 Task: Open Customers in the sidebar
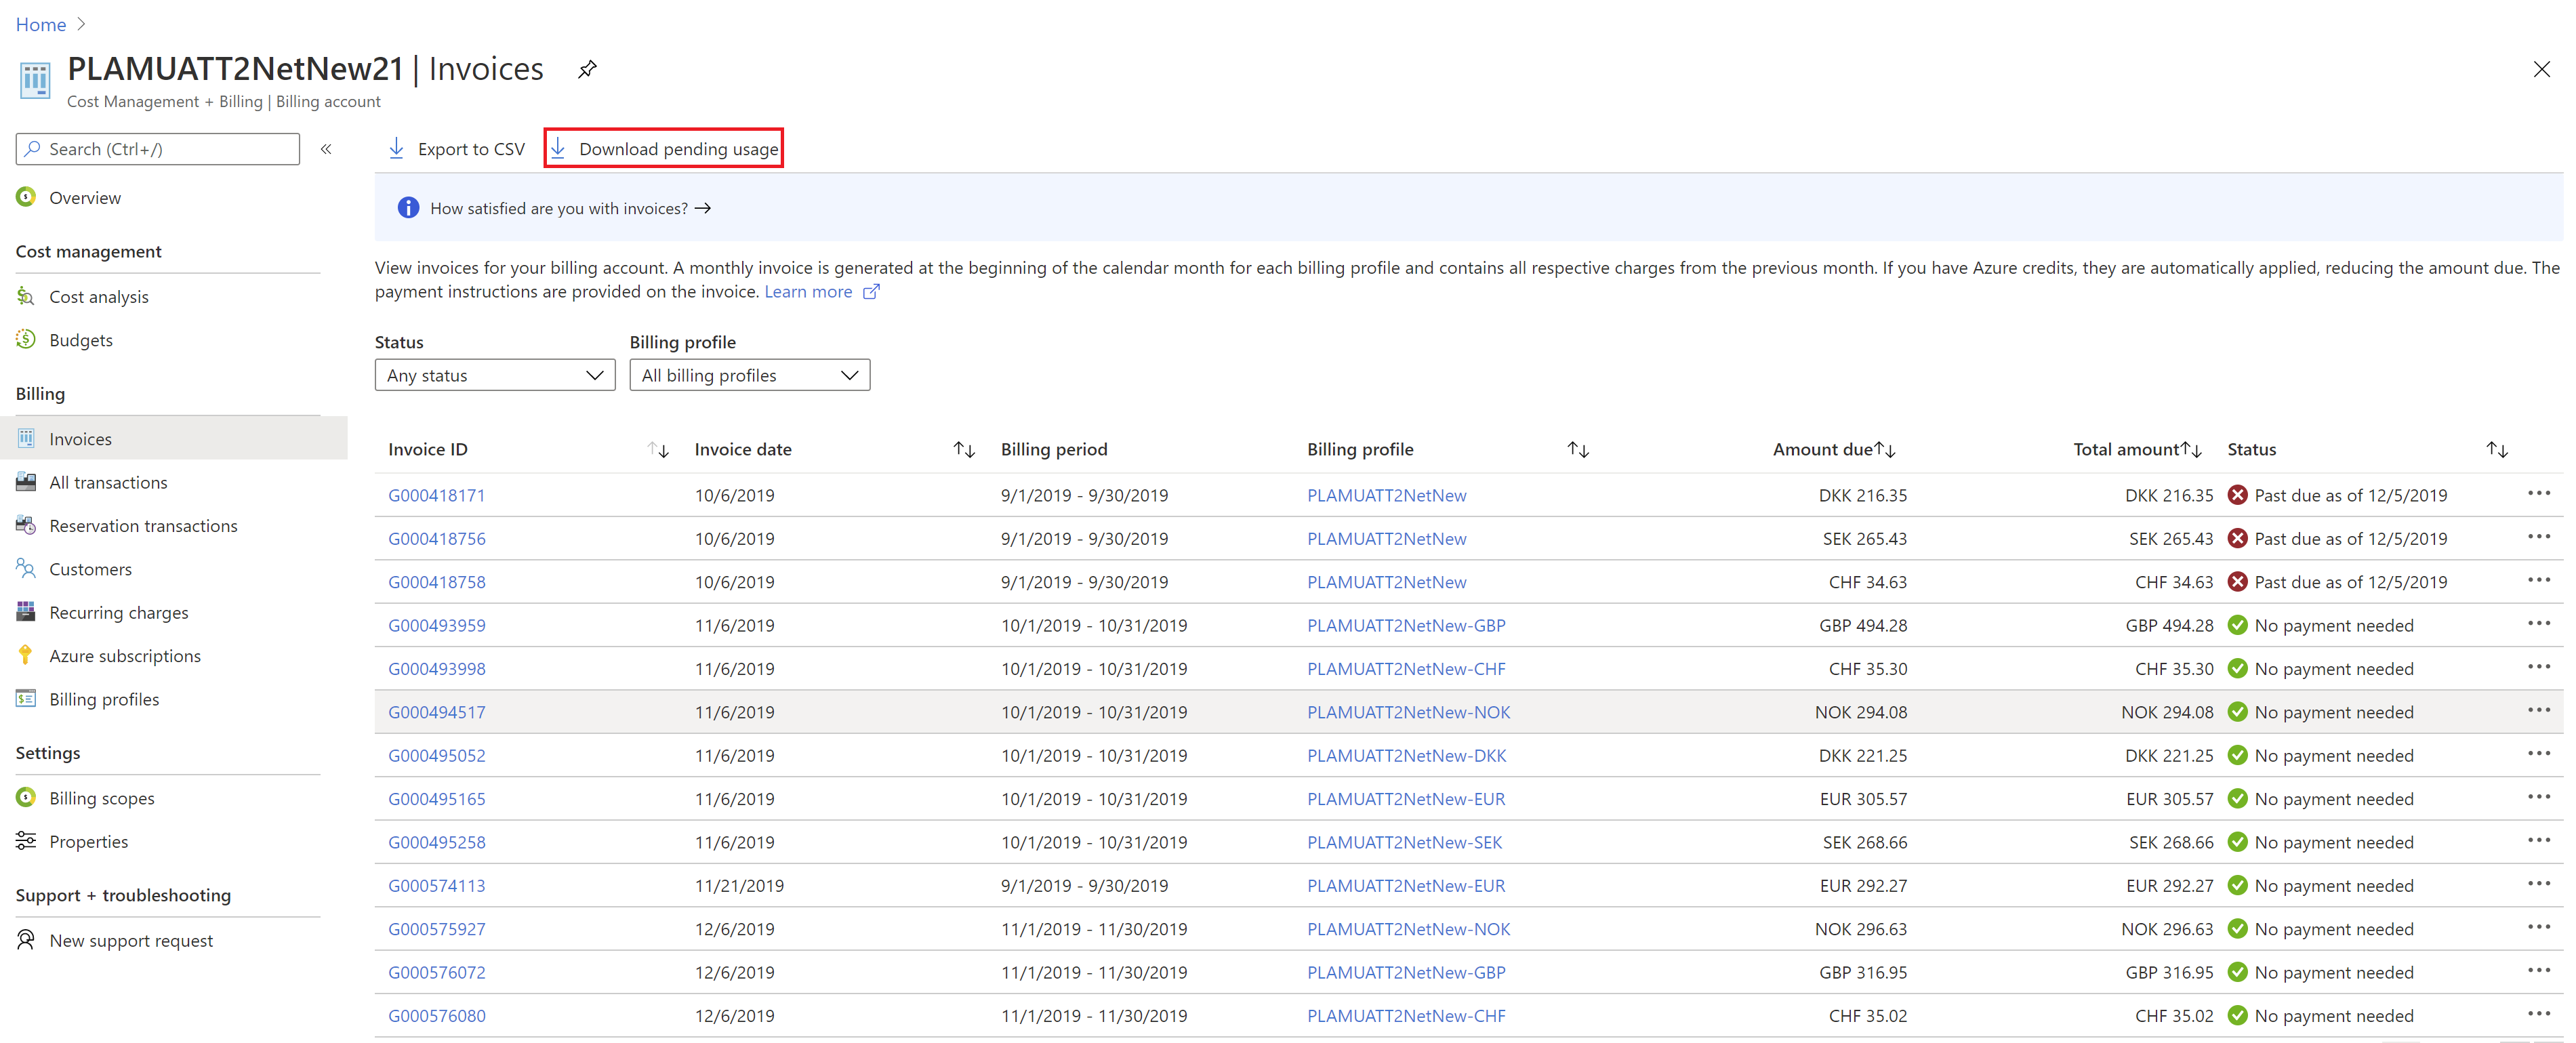[90, 569]
